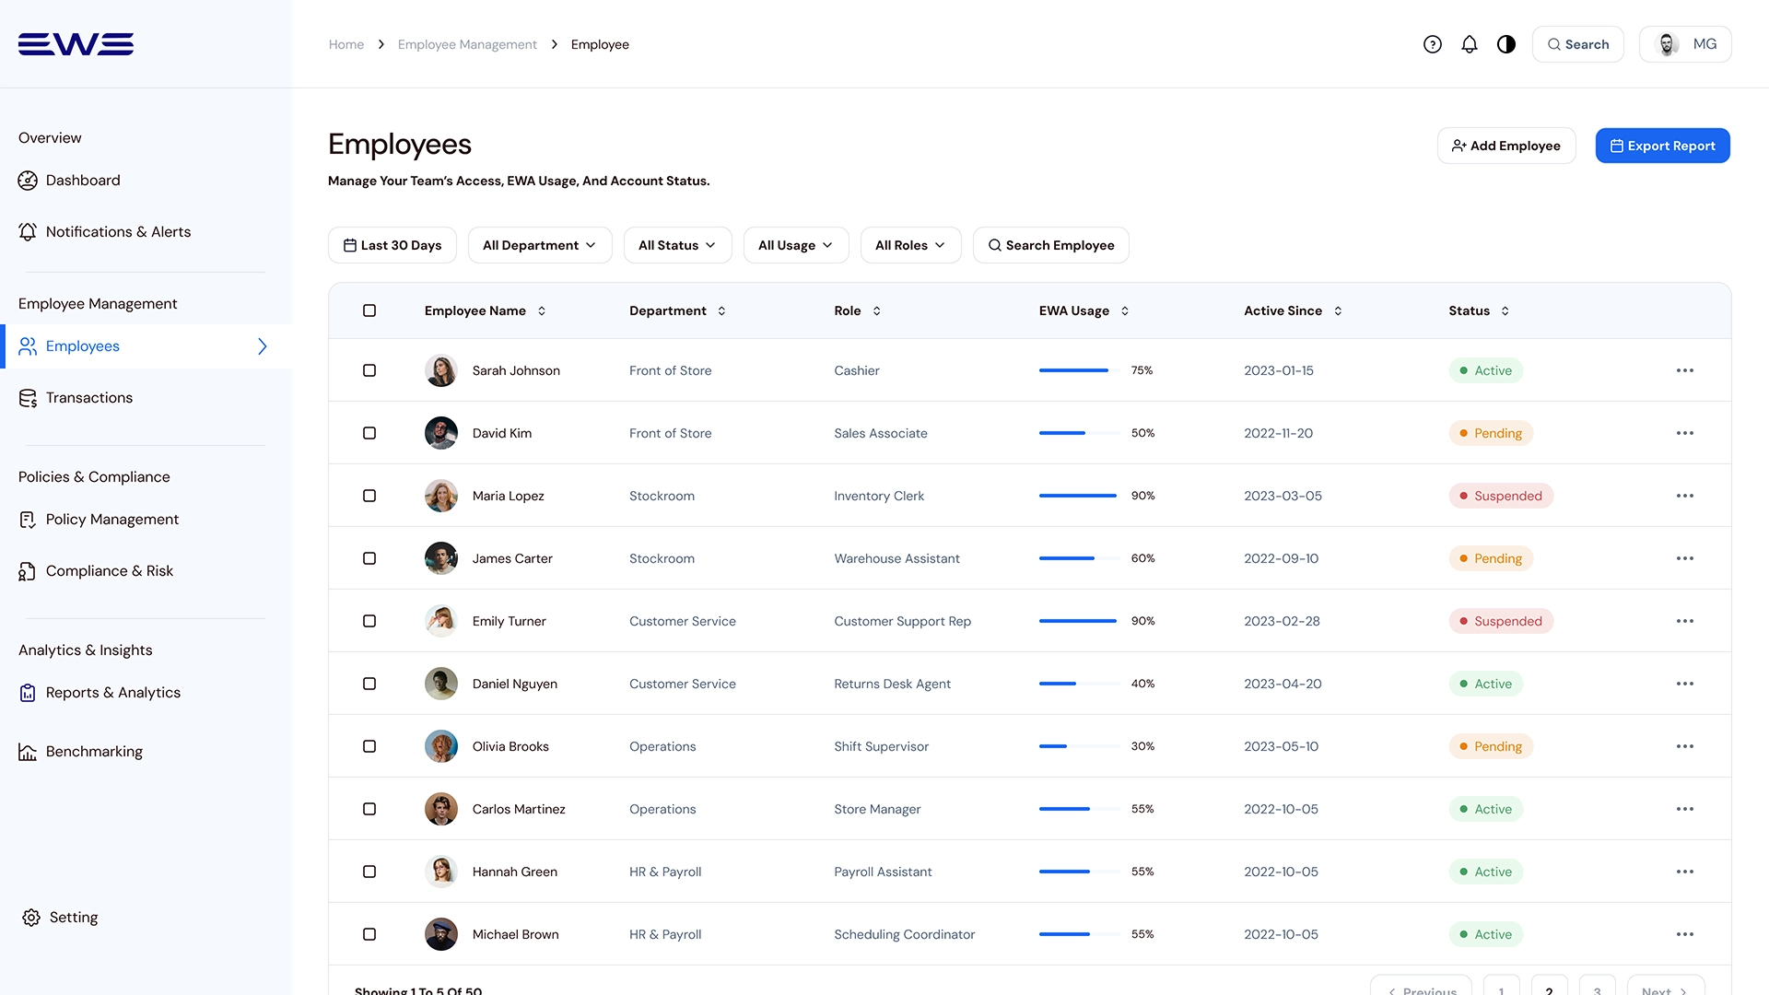
Task: Select Sarah Johnson's row checkbox
Action: tap(369, 370)
